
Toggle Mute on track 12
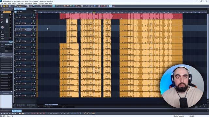tap(20, 84)
